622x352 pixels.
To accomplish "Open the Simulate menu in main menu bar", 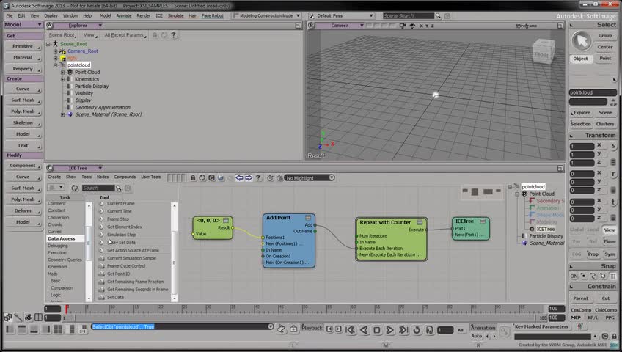I will point(176,15).
